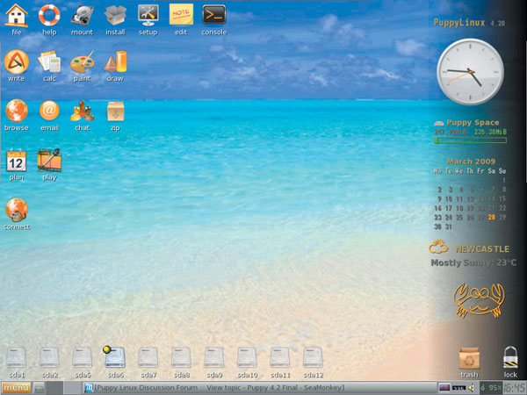Open the trash icon
This screenshot has width=527, height=395.
(x=469, y=358)
